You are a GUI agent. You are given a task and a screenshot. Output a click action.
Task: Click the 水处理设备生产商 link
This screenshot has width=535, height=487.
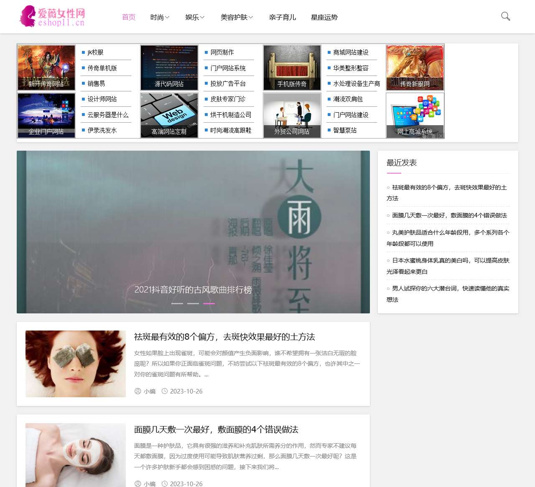pyautogui.click(x=357, y=83)
